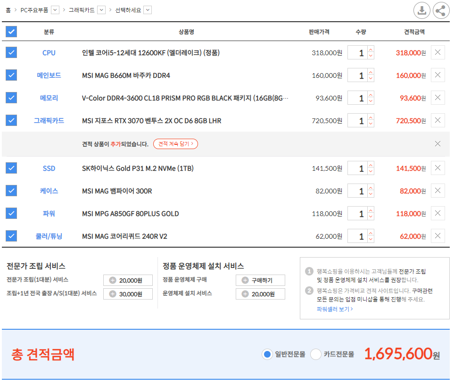Delete the 쿨러/튜닝 item using its X

click(437, 236)
